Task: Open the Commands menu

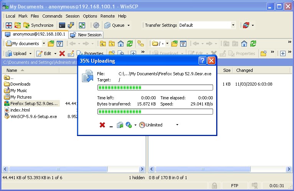Action: click(x=52, y=16)
